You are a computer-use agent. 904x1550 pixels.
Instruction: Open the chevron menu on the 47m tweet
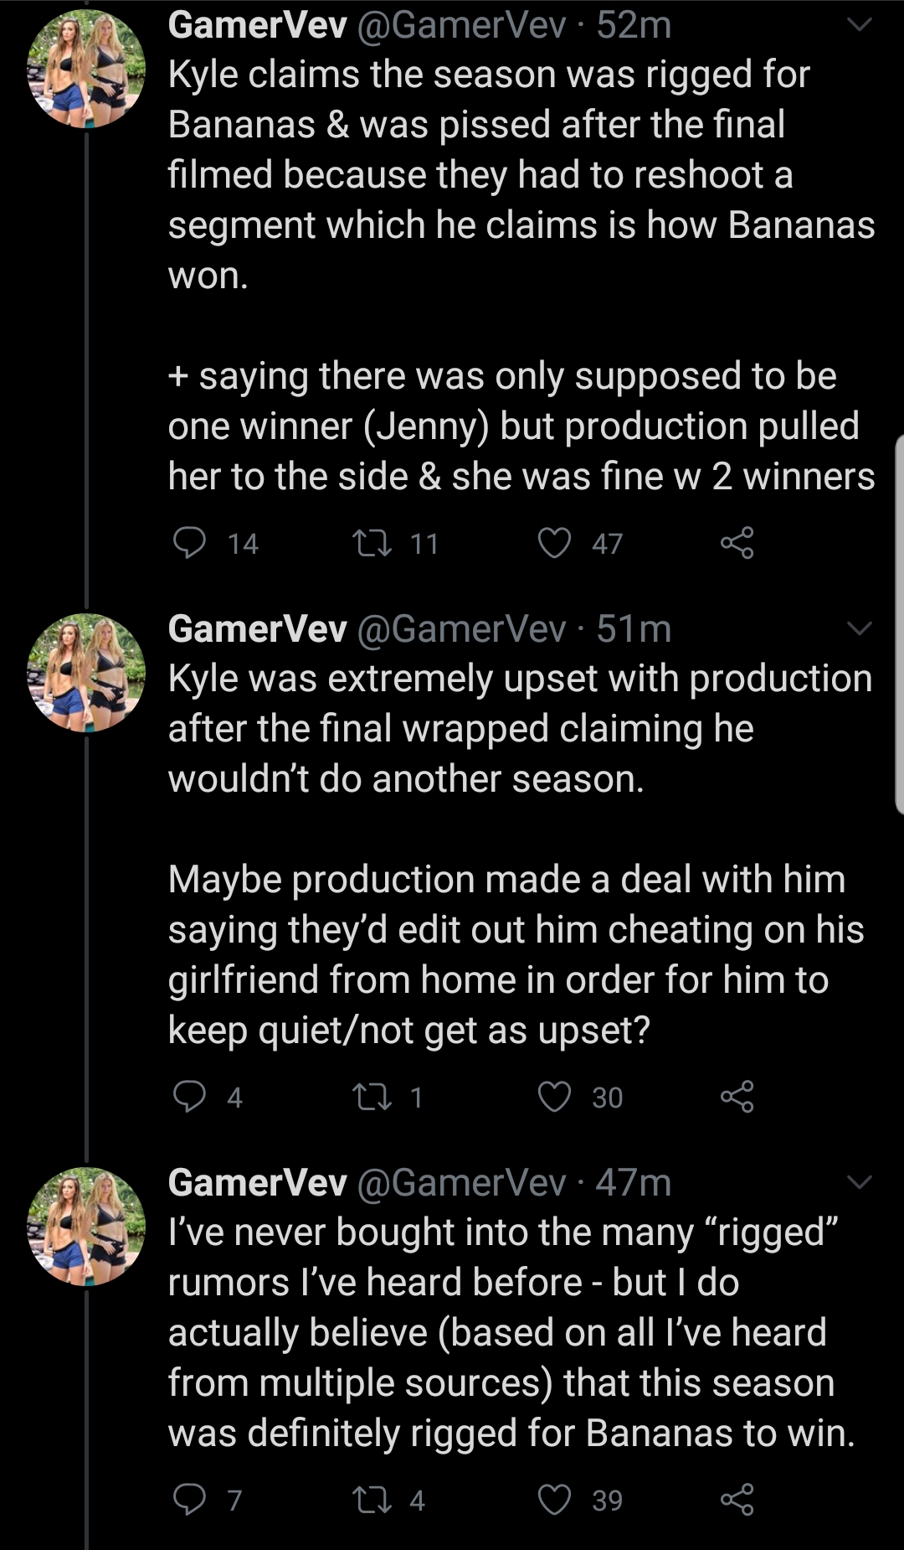860,1182
